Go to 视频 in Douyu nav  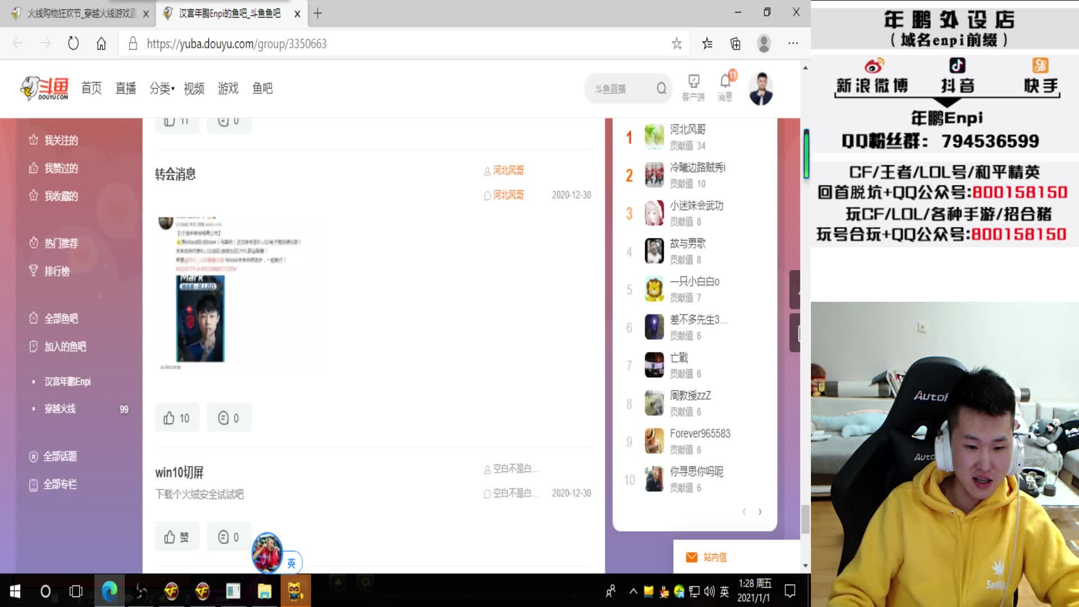pos(194,88)
